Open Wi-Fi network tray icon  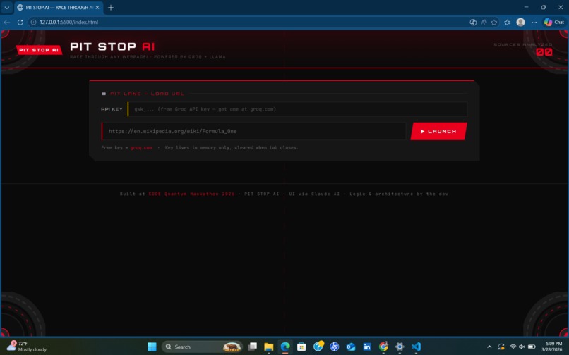click(x=513, y=347)
